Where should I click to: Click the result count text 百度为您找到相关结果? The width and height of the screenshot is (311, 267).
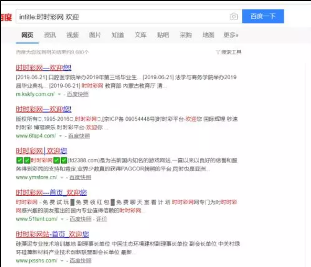tap(52, 52)
